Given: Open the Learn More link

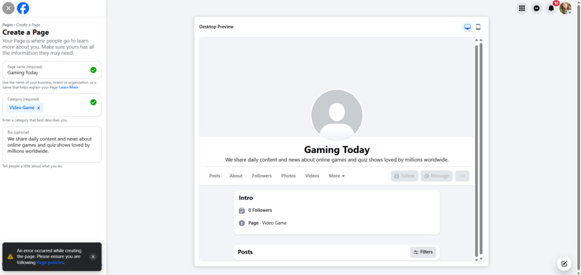Looking at the screenshot, I should [x=68, y=87].
